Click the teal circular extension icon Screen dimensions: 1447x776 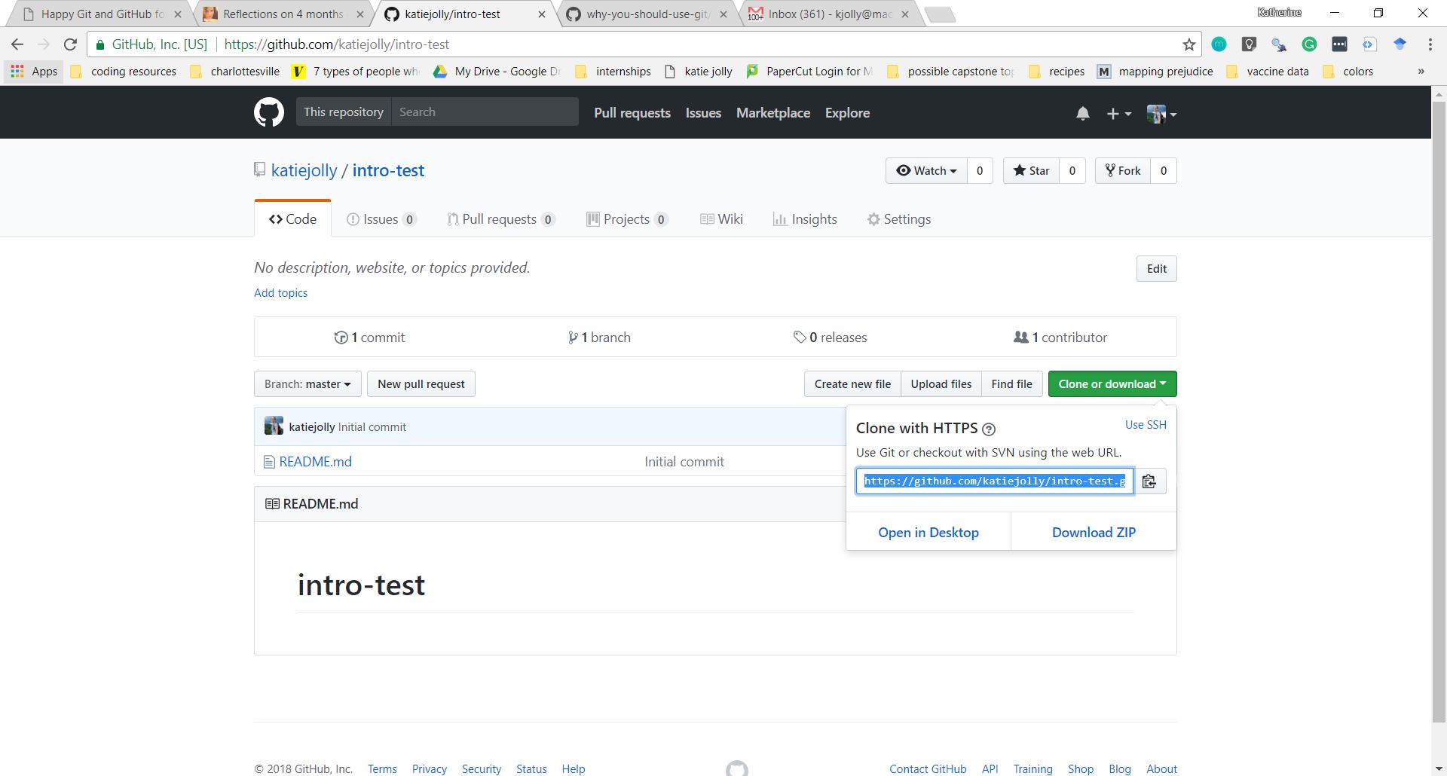(x=1219, y=44)
